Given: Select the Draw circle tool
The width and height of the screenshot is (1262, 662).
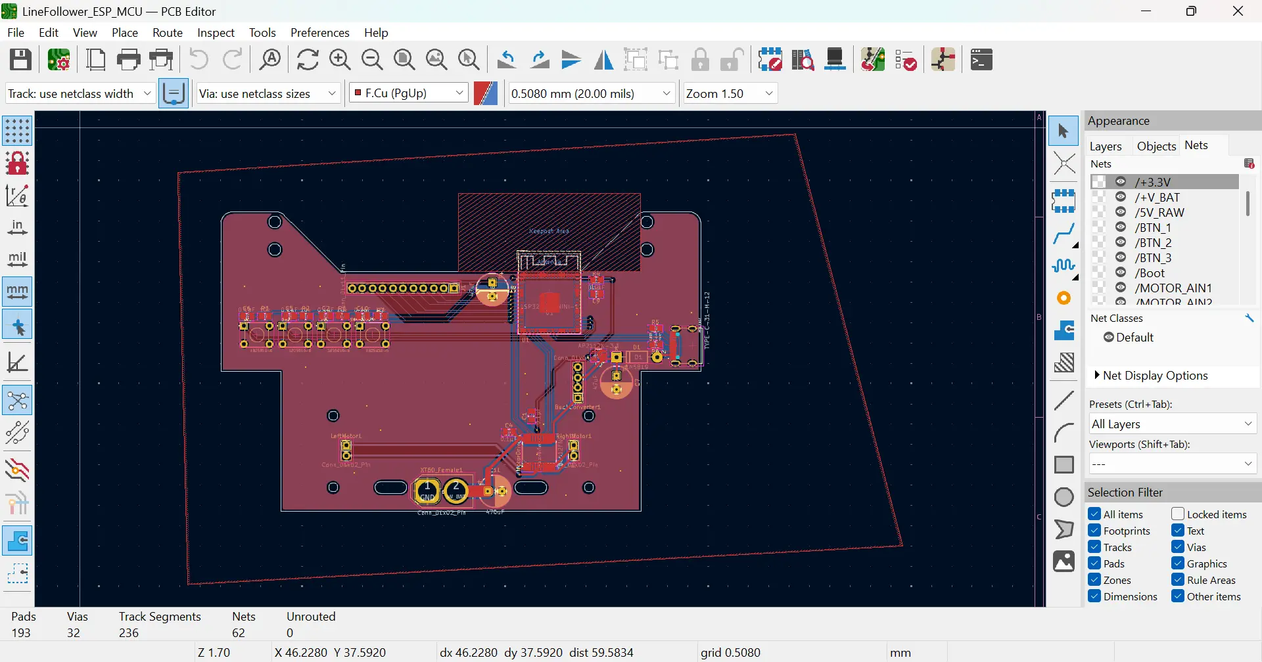Looking at the screenshot, I should (1064, 497).
